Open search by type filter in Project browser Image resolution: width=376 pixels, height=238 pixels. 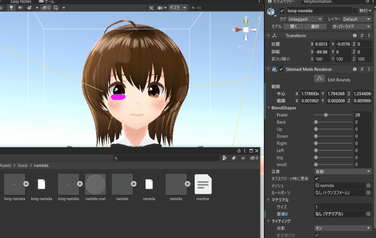(225, 158)
